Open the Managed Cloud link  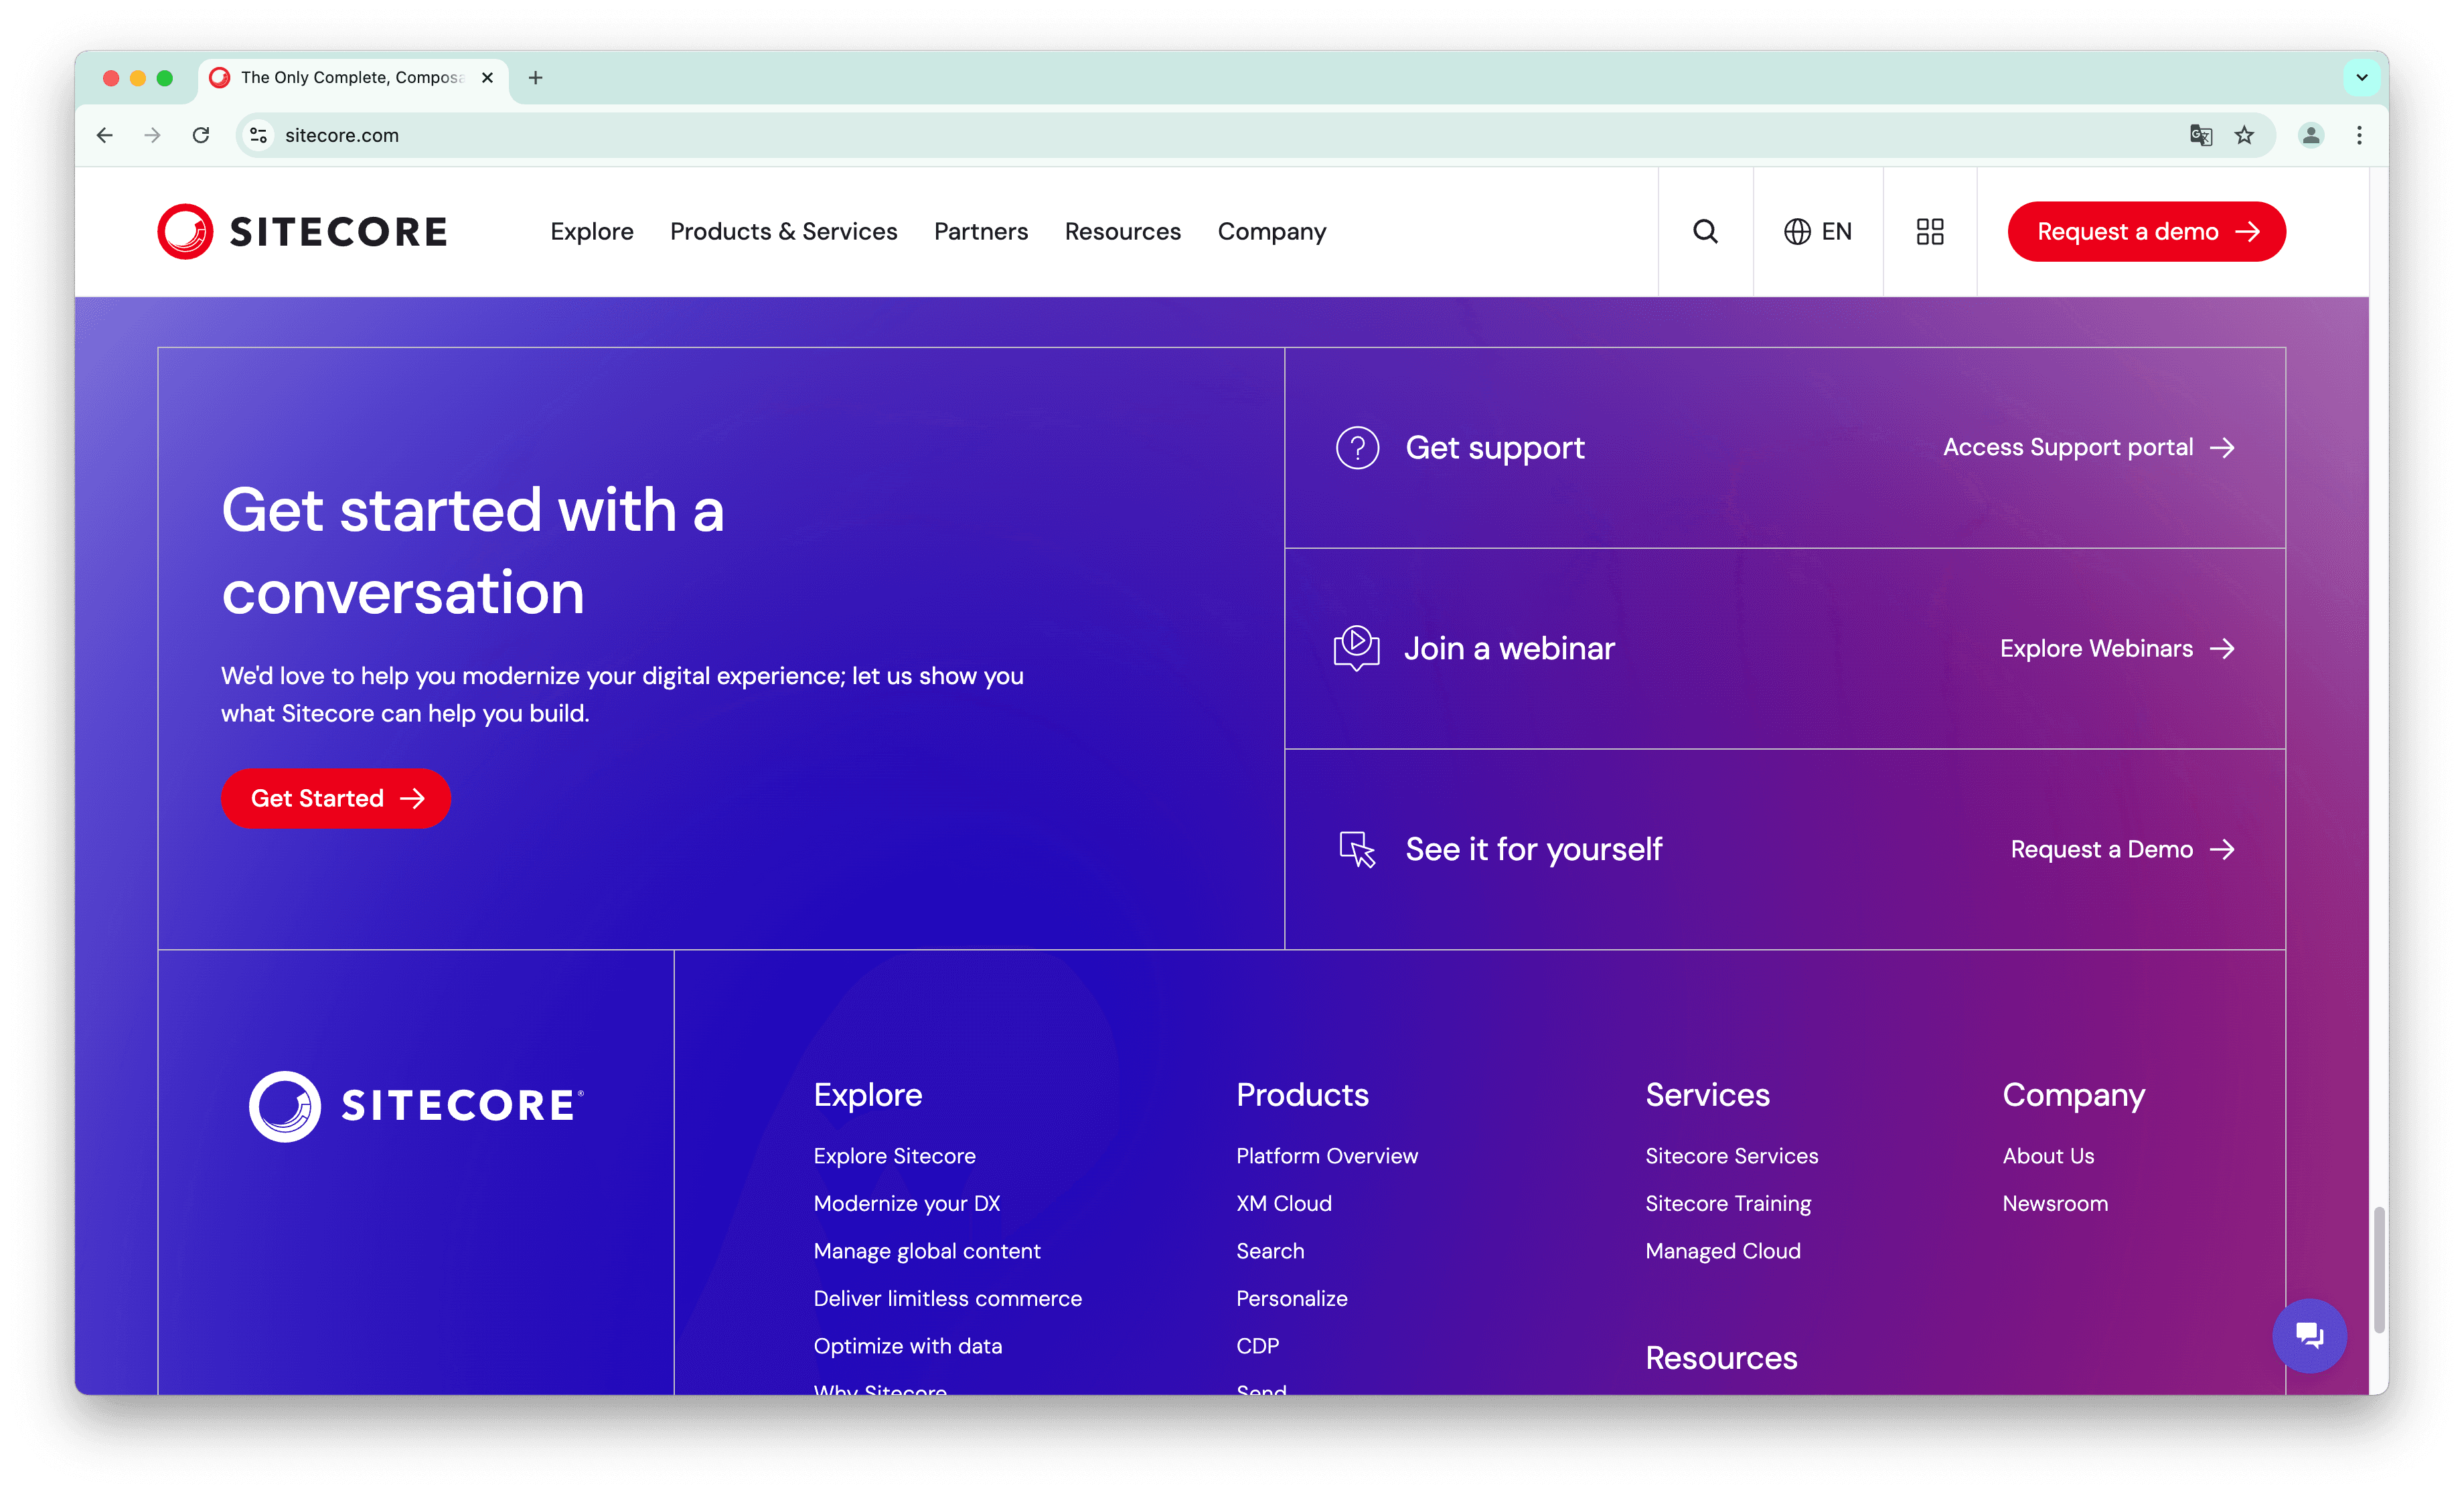[1722, 1251]
